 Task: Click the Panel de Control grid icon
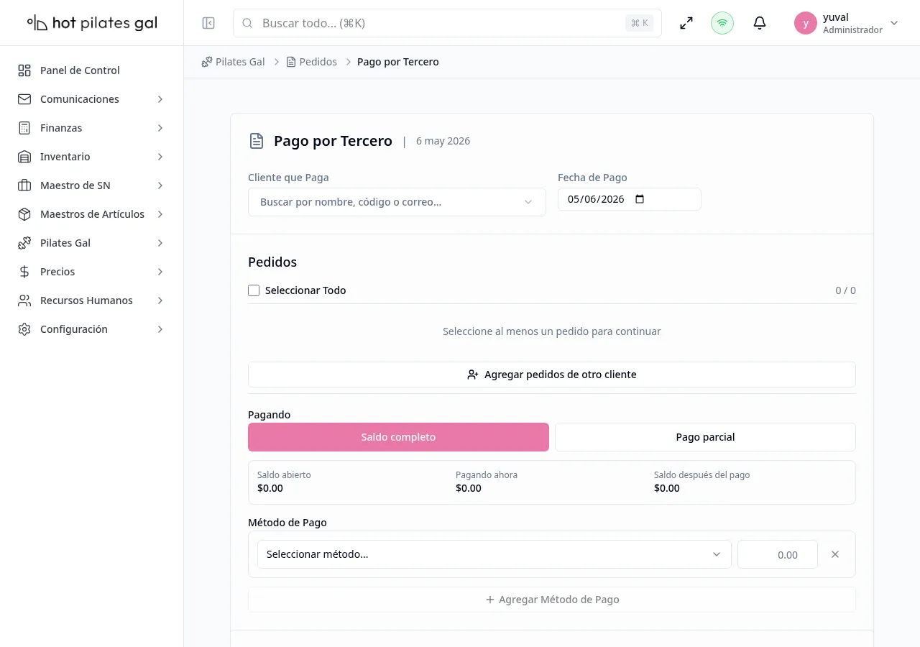pos(24,70)
